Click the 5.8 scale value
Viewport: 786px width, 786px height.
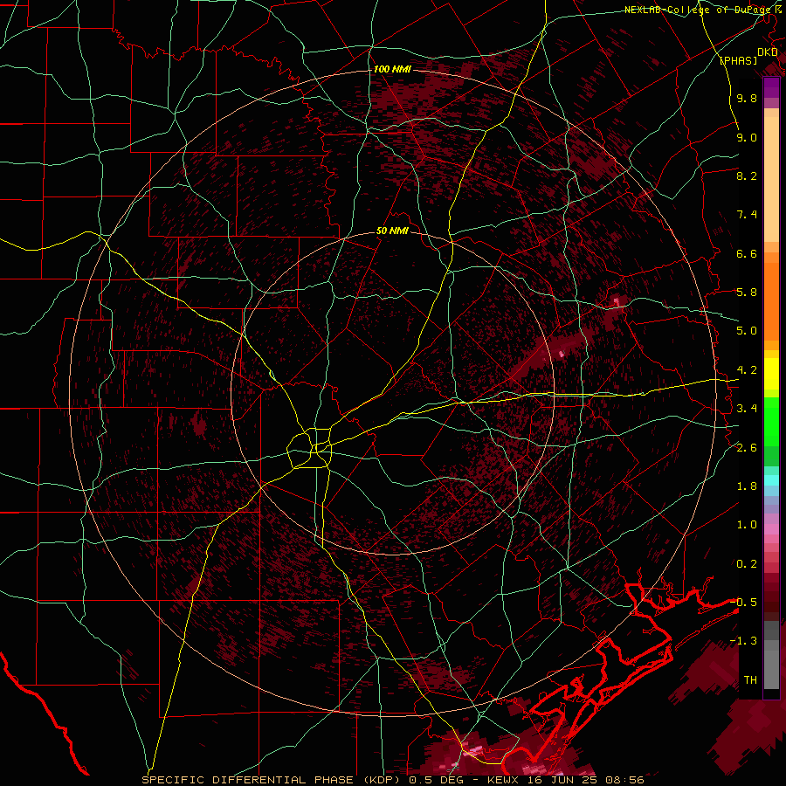[x=747, y=293]
